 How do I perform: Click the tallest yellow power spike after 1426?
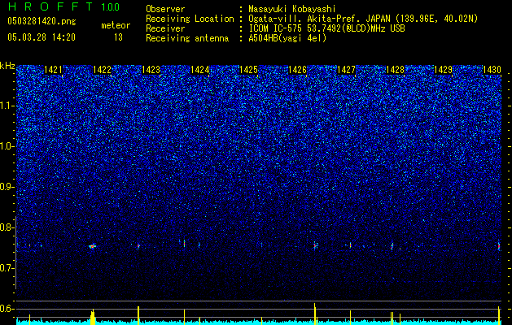click(315, 314)
